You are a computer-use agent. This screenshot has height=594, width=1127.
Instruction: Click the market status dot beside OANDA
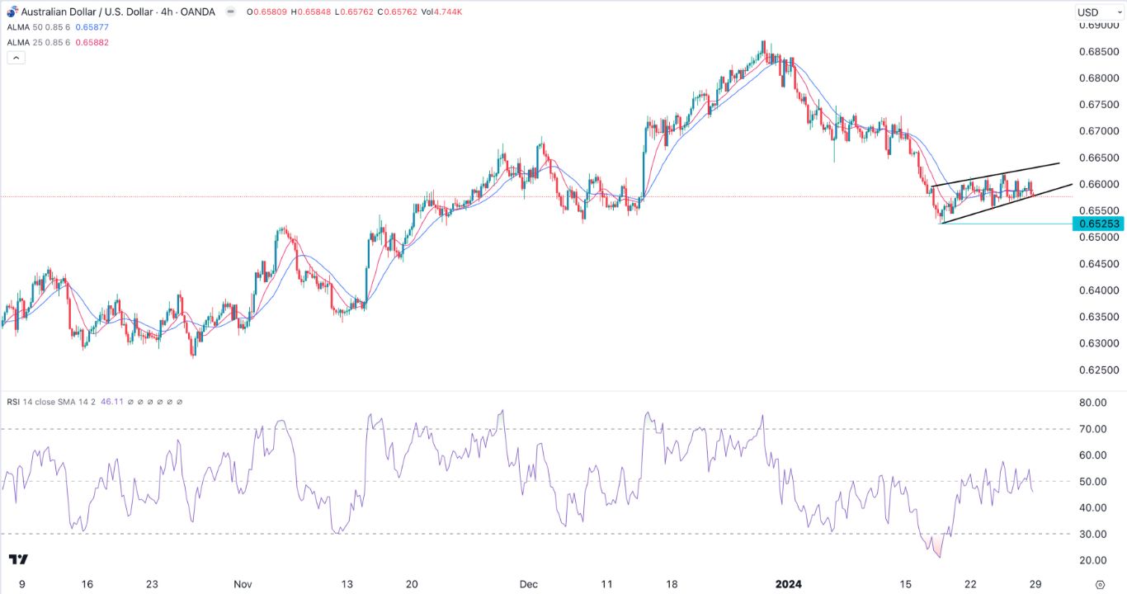click(x=230, y=12)
